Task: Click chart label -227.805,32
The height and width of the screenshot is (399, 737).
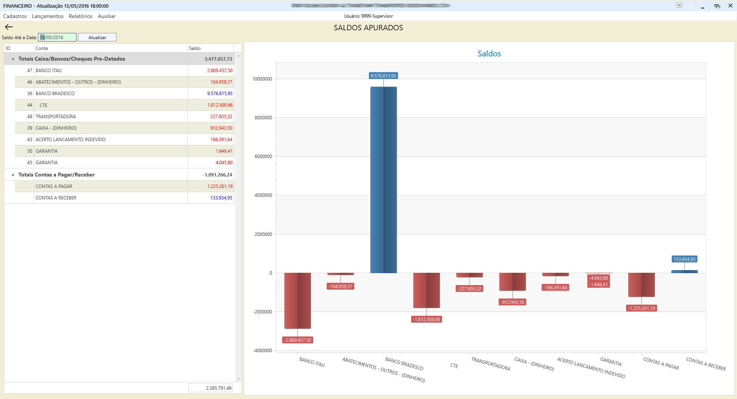Action: tap(469, 289)
